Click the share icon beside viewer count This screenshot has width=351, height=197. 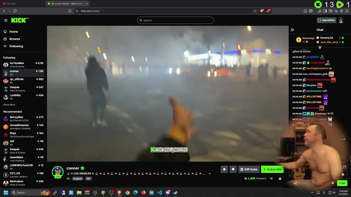[271, 178]
